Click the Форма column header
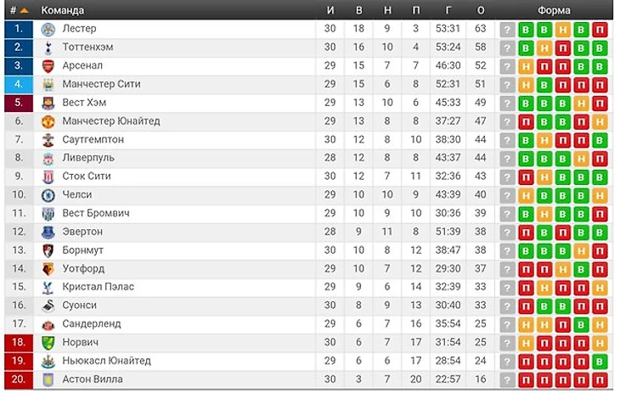The width and height of the screenshot is (620, 393). point(554,10)
